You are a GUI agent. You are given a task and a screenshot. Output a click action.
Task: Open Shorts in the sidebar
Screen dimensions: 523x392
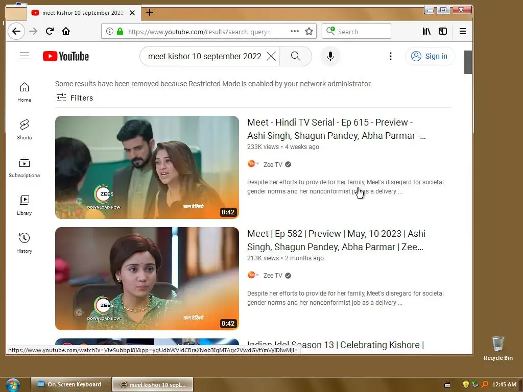pyautogui.click(x=25, y=130)
